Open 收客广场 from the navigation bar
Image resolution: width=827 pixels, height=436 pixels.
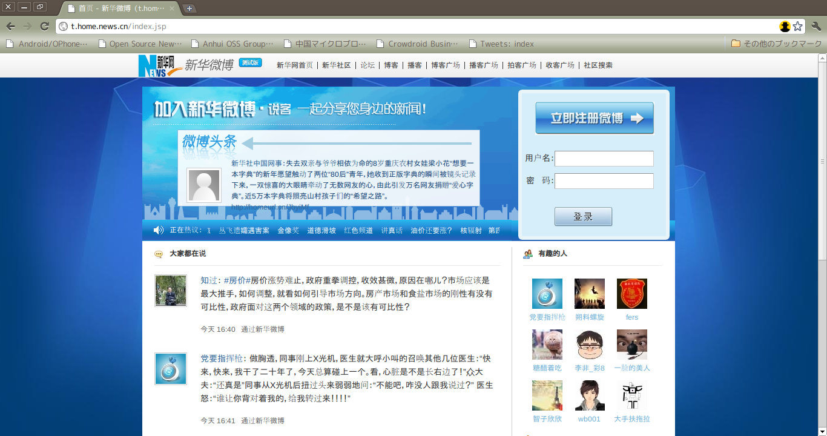(560, 65)
